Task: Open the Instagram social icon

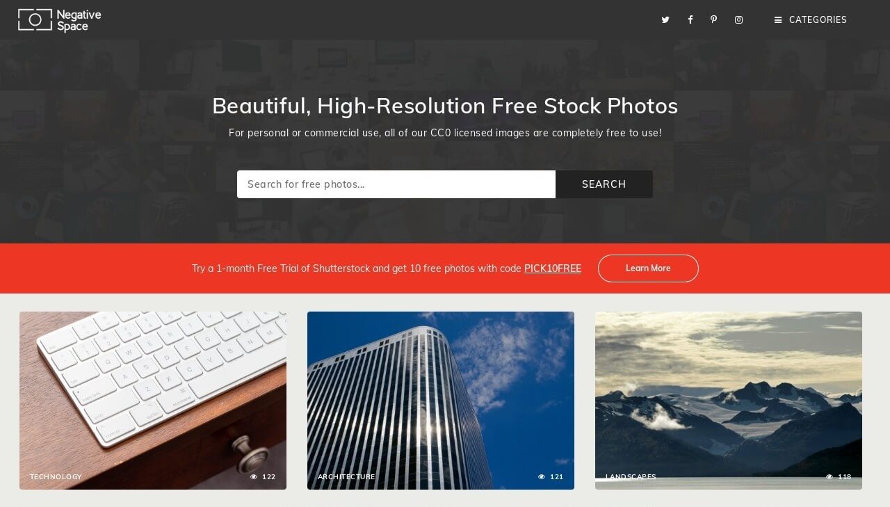Action: pos(738,20)
